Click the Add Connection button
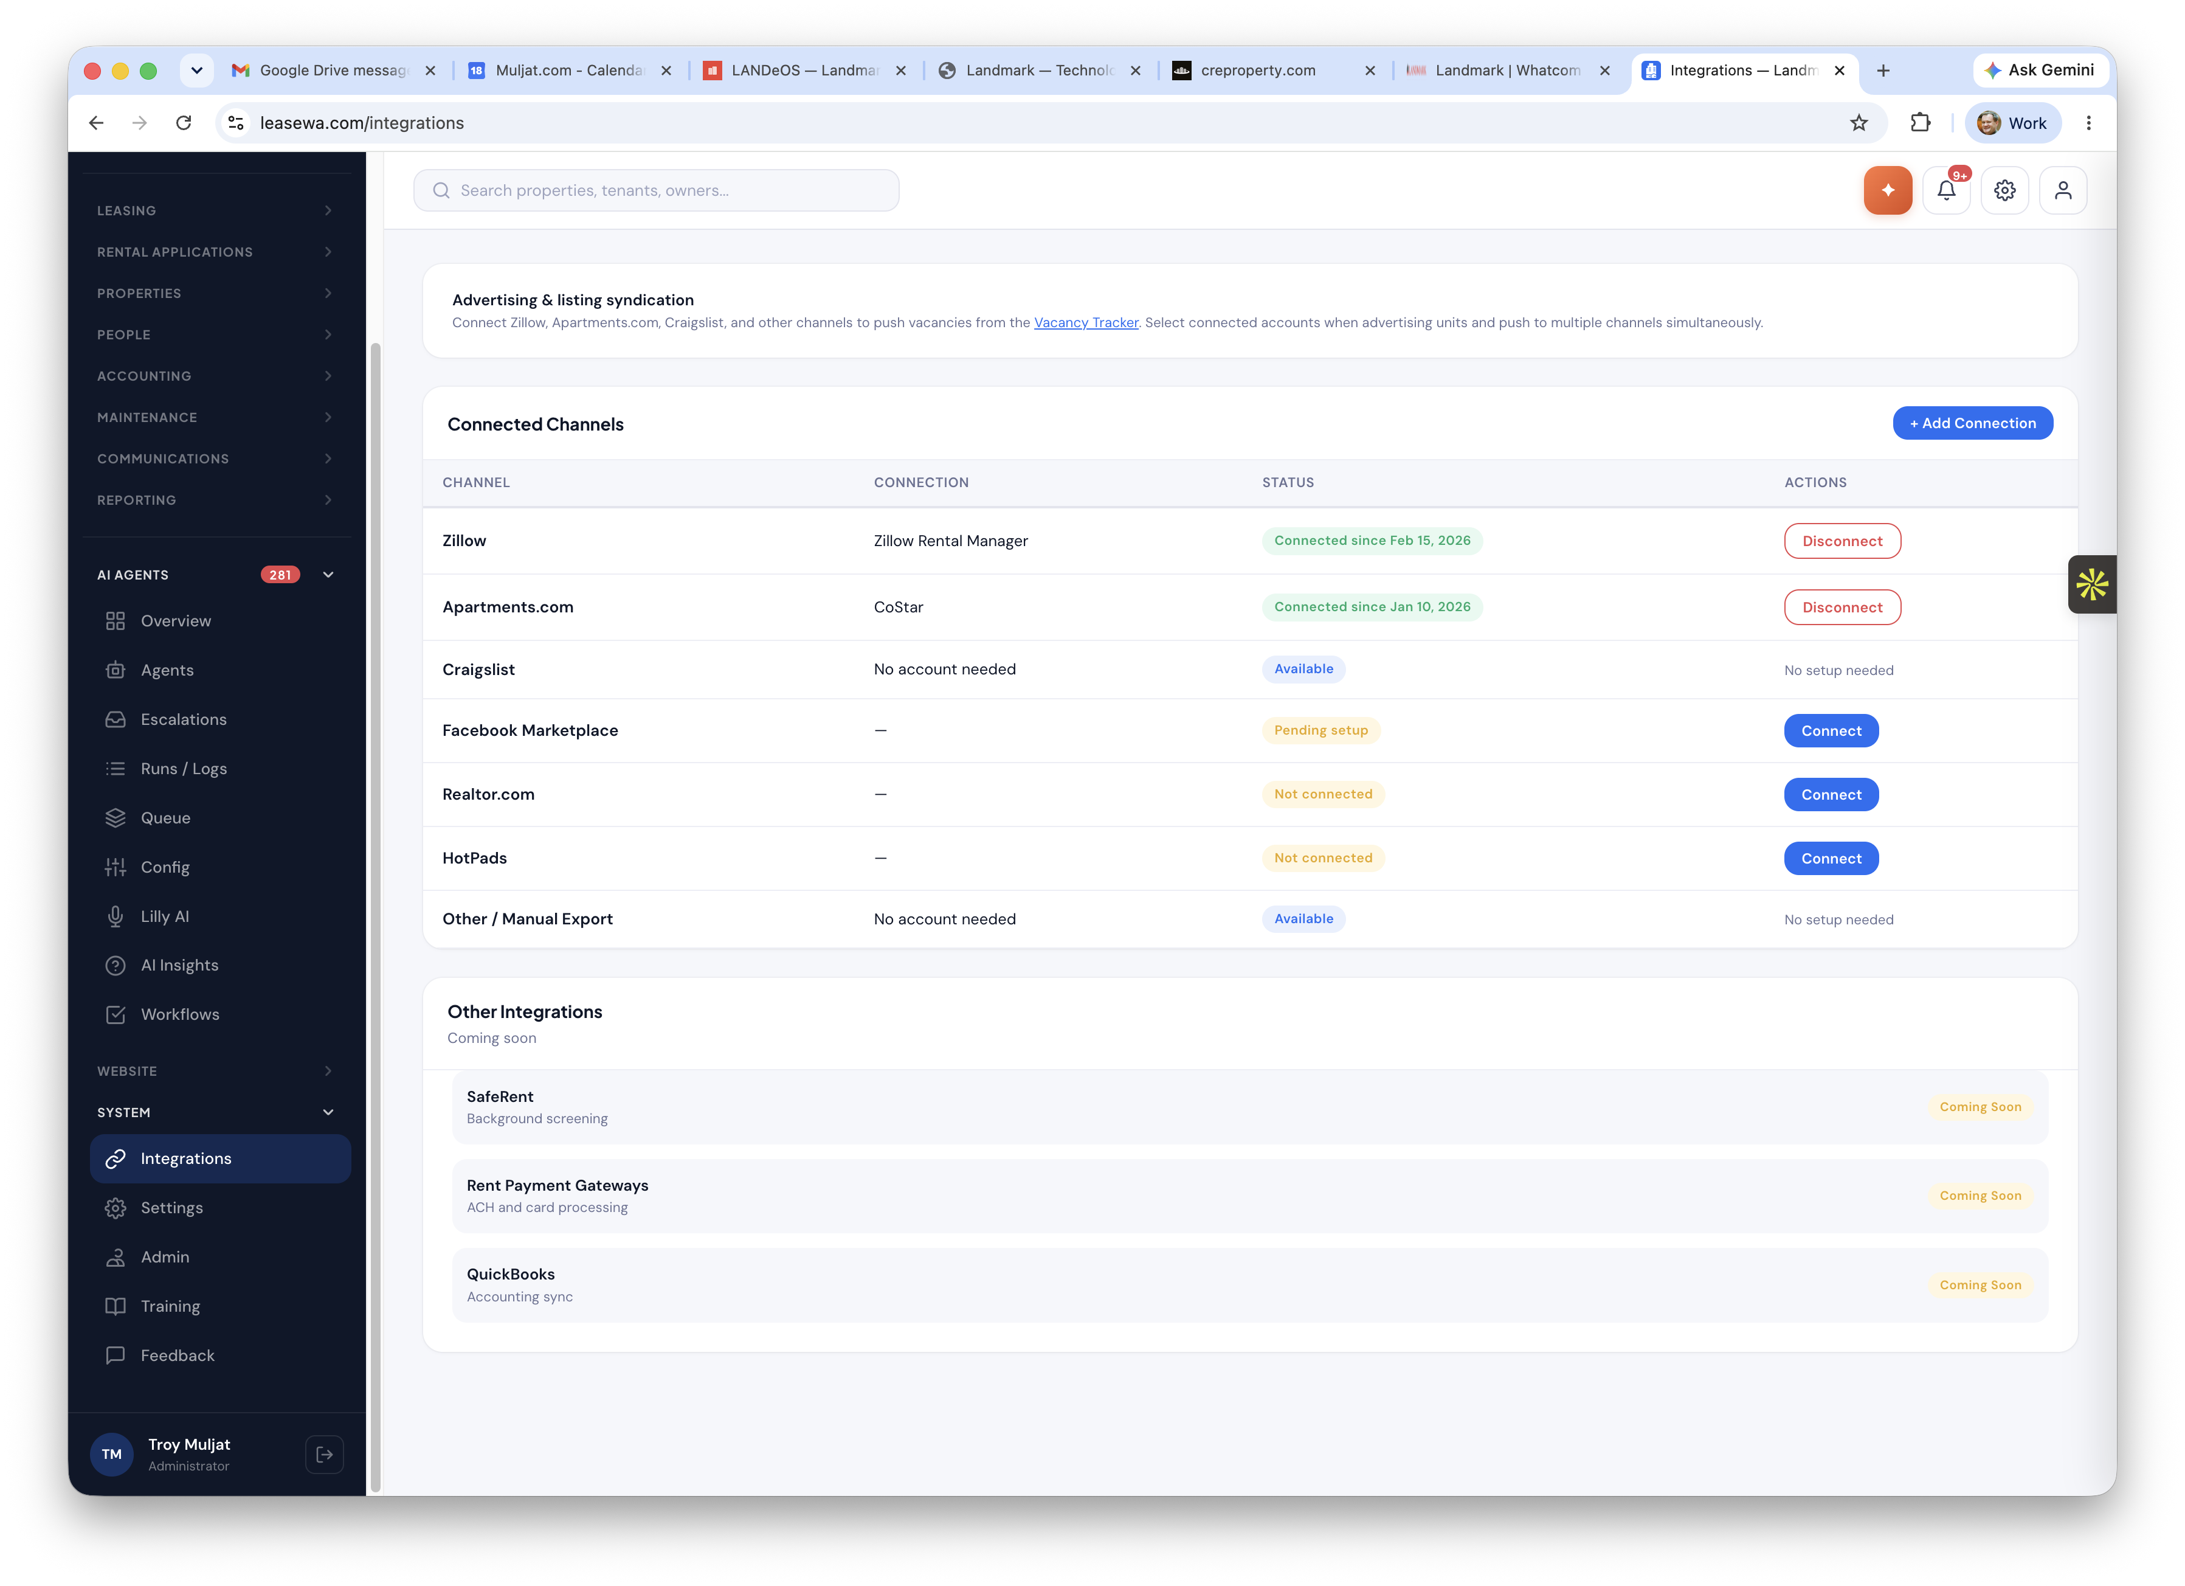The image size is (2185, 1586). tap(1972, 423)
